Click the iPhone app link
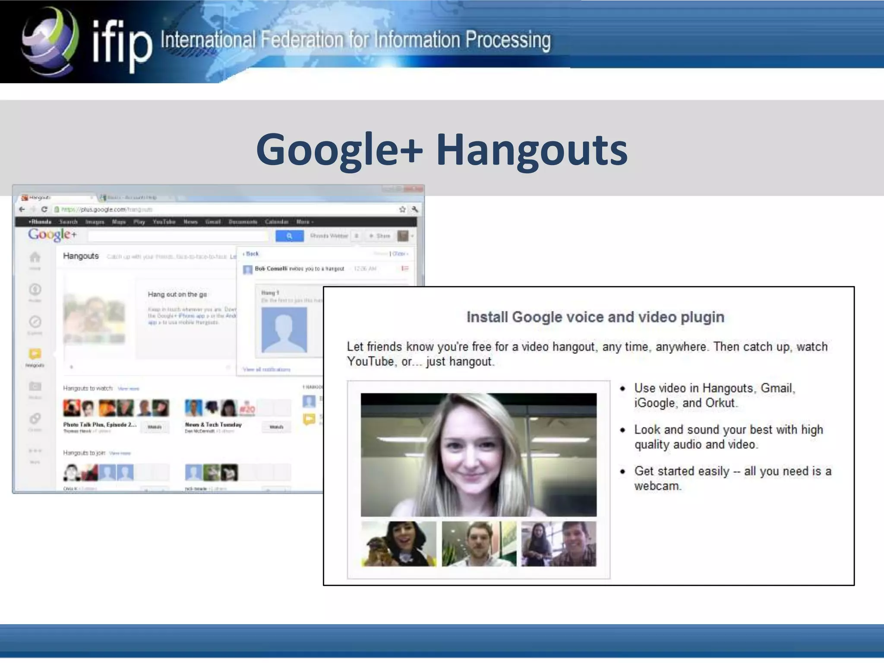884x663 pixels. 192,316
